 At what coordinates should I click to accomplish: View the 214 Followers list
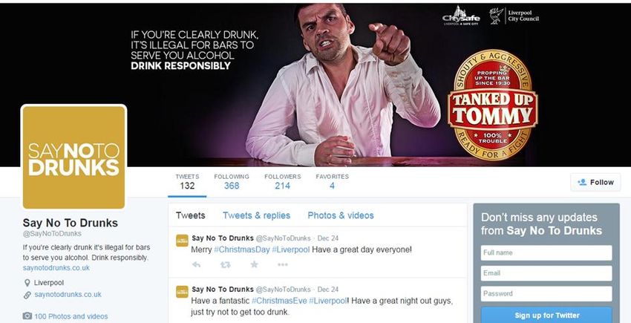click(x=283, y=182)
